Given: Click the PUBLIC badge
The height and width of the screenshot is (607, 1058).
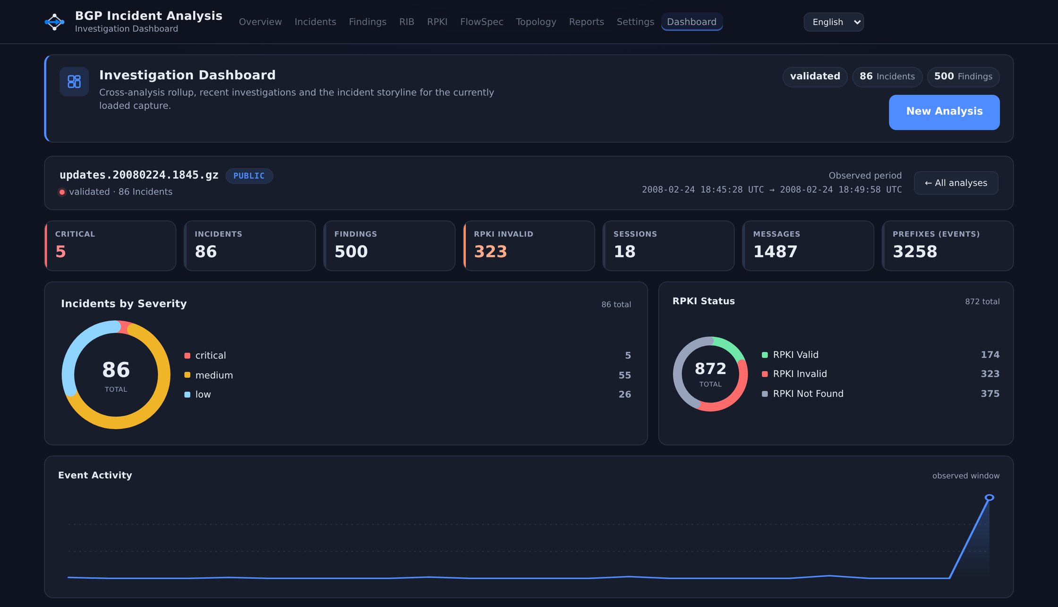Looking at the screenshot, I should [249, 176].
